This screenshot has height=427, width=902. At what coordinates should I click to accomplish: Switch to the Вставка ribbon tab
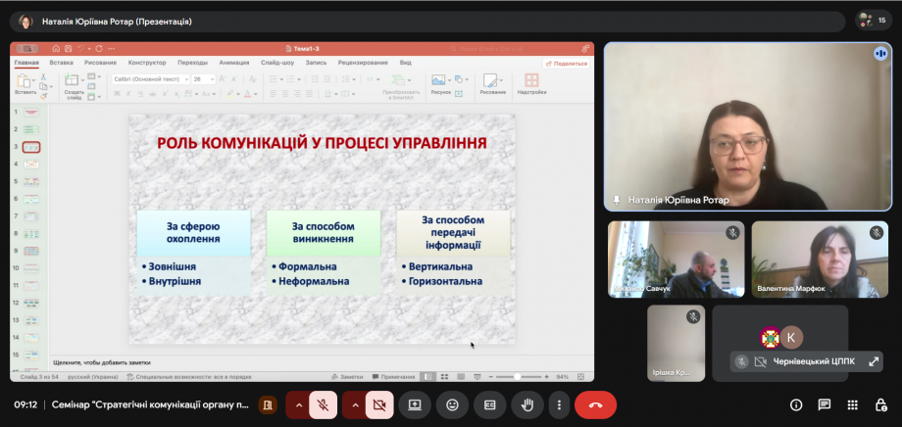point(62,62)
